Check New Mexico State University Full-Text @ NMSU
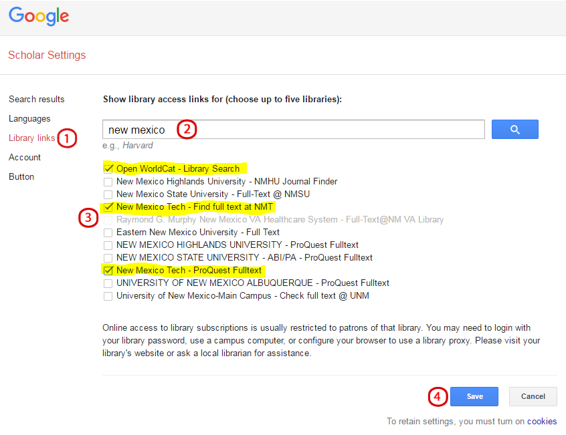The height and width of the screenshot is (435, 566). click(108, 194)
